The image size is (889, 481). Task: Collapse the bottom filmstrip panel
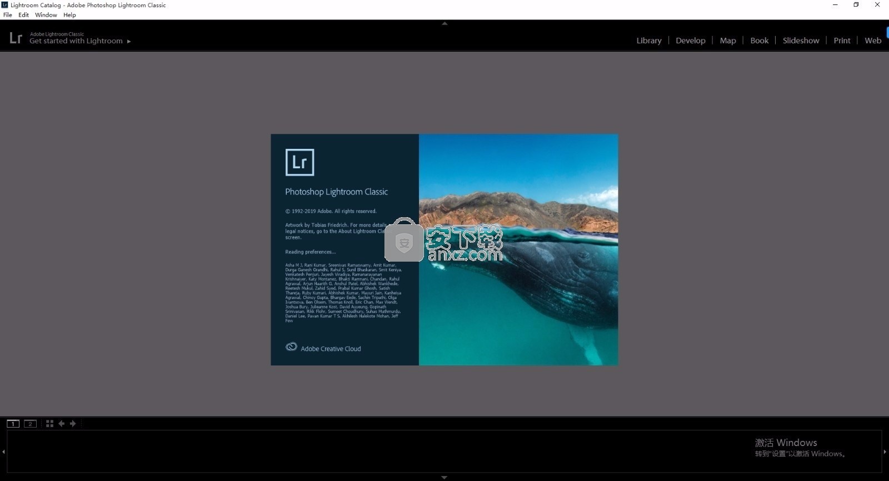pos(444,477)
